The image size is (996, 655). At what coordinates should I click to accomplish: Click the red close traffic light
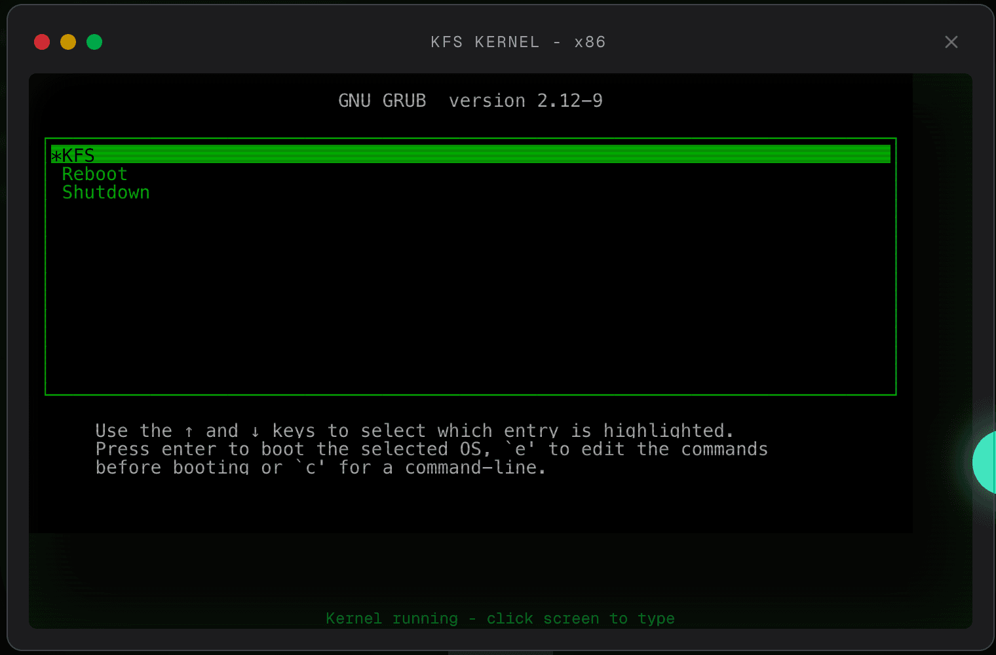[41, 41]
